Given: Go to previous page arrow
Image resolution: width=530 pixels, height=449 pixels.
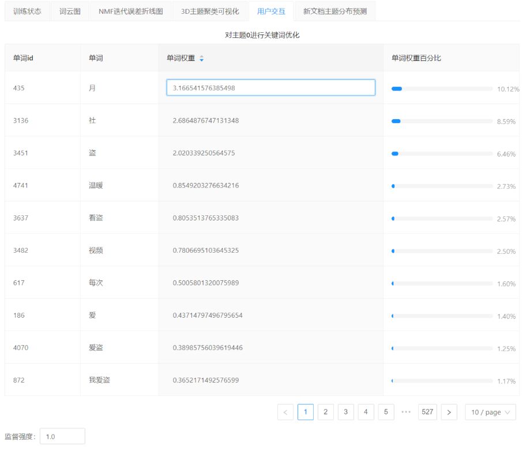Looking at the screenshot, I should (x=285, y=412).
